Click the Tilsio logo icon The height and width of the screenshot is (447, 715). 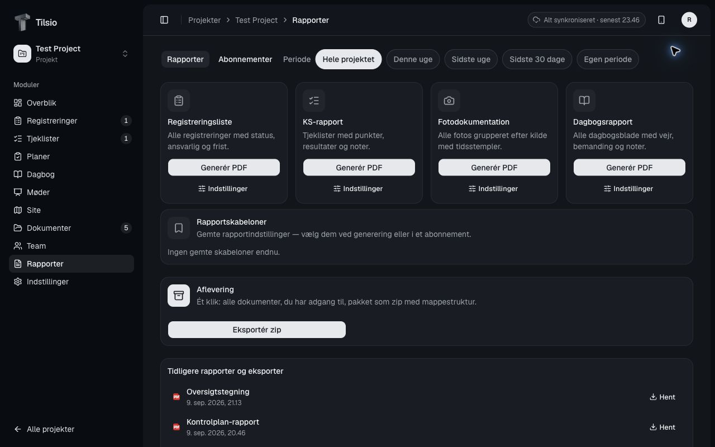click(x=22, y=22)
